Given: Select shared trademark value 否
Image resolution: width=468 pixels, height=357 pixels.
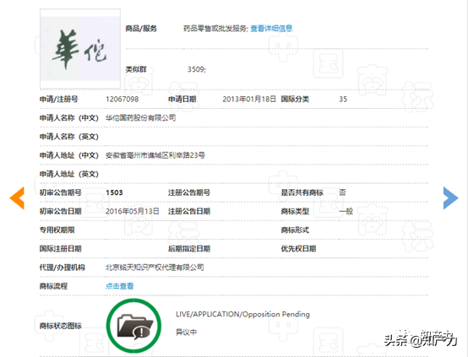Looking at the screenshot, I should (342, 192).
